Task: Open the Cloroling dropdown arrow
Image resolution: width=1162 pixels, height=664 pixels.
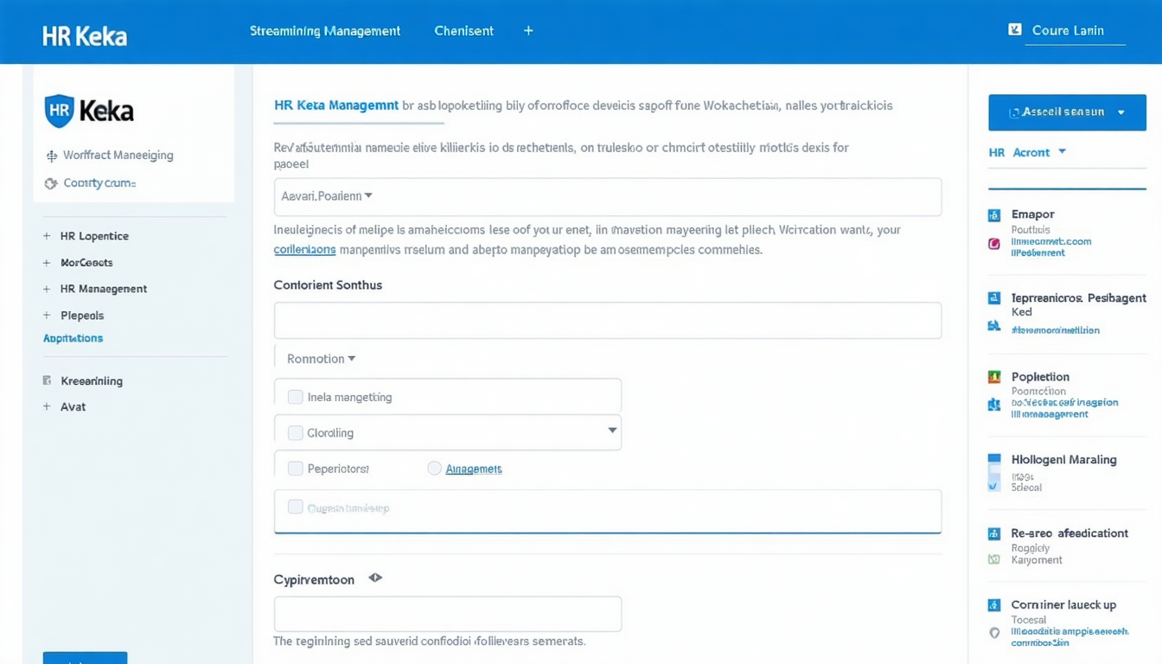Action: 612,430
